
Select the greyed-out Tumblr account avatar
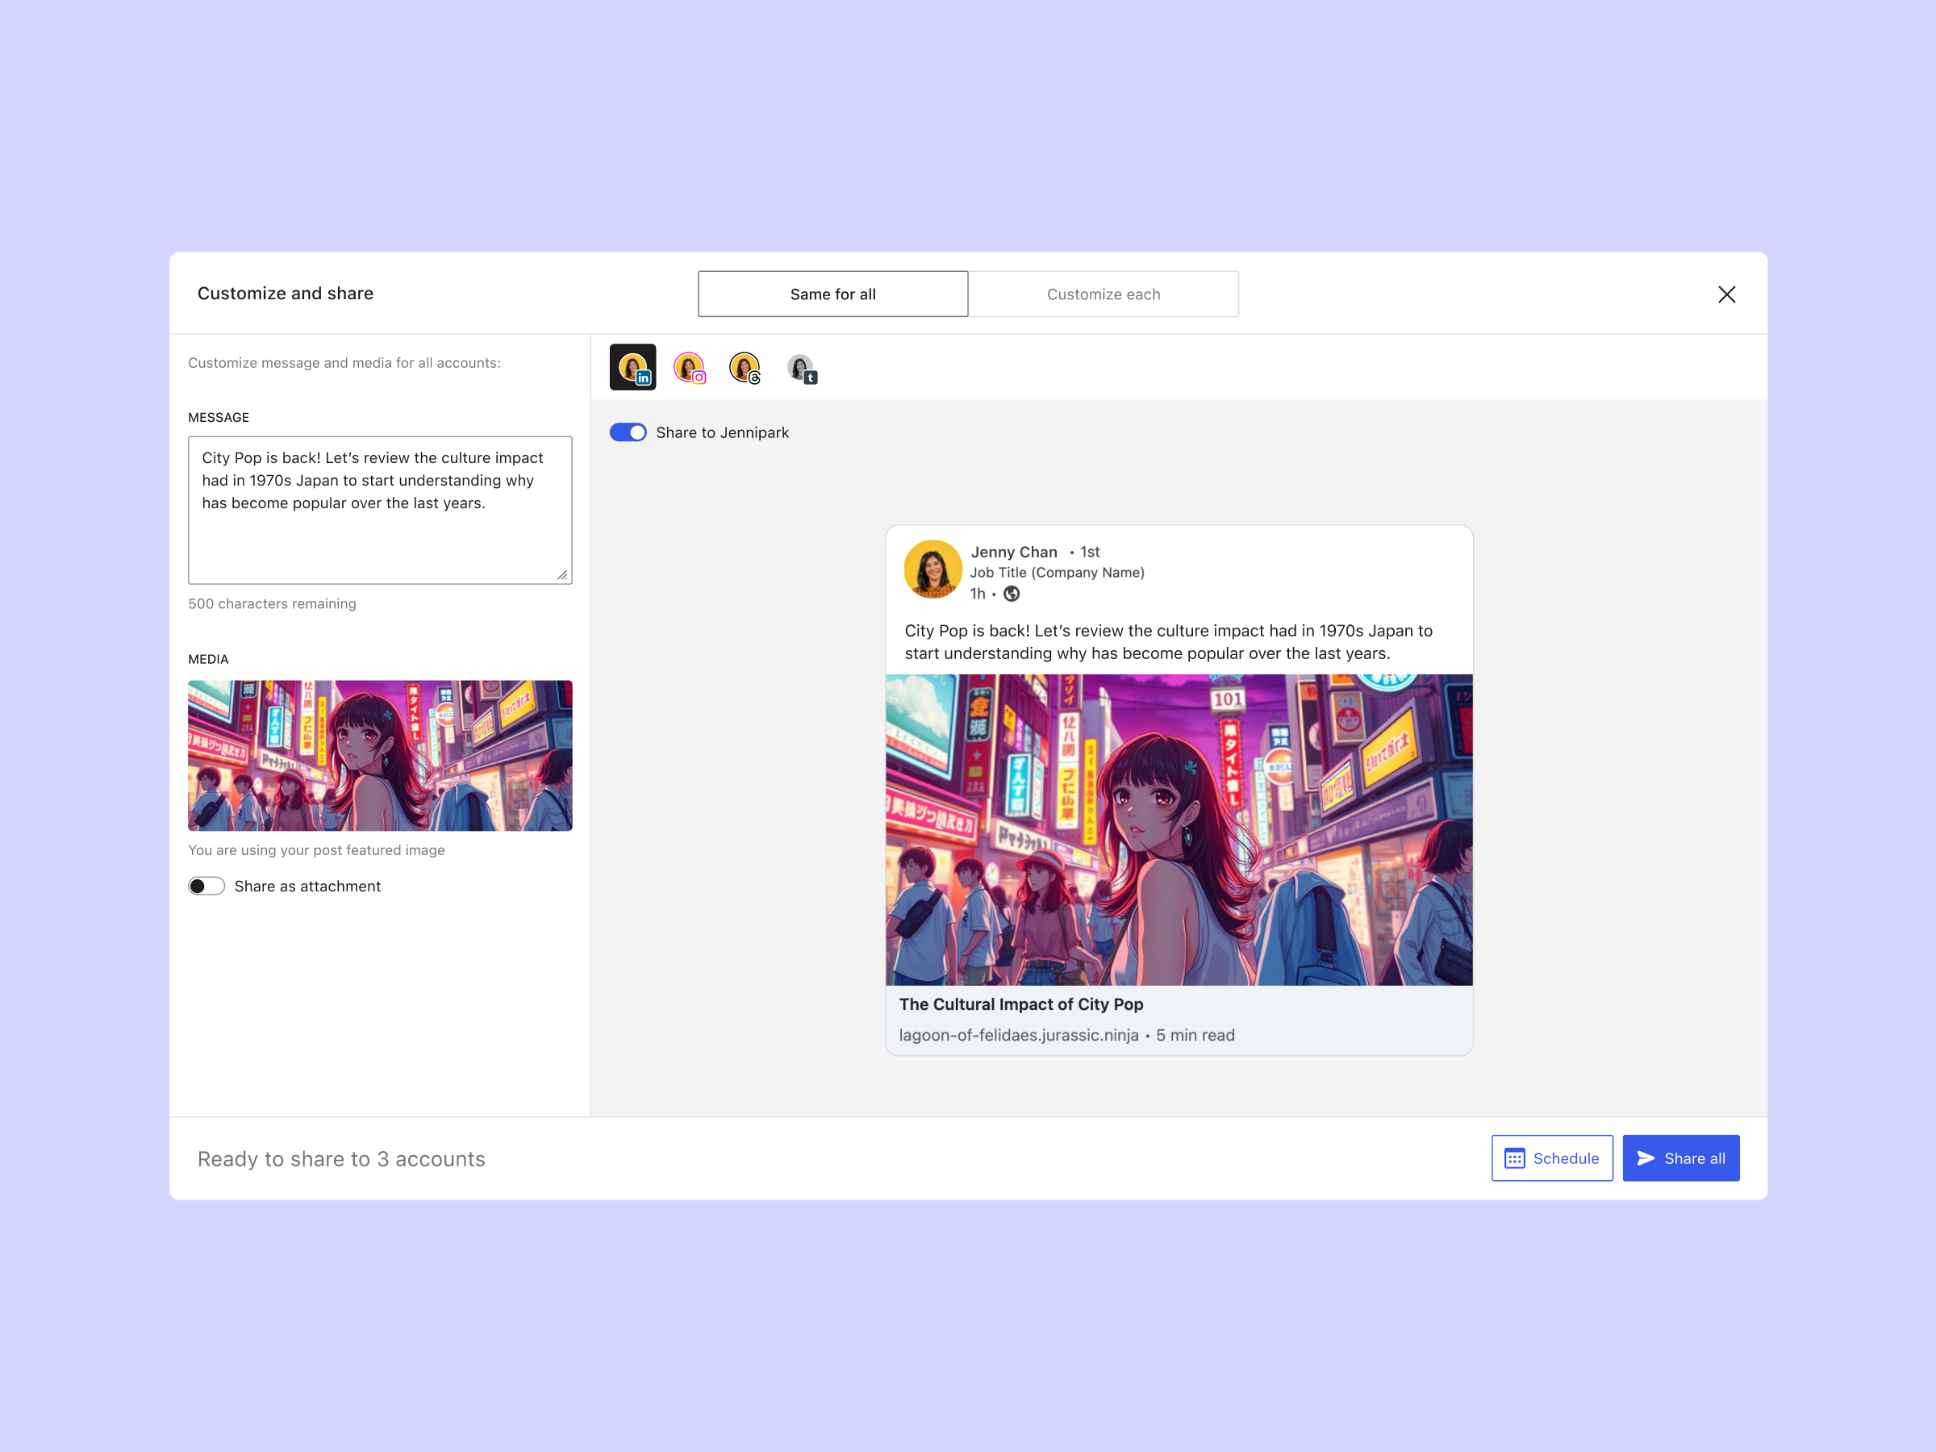[800, 368]
